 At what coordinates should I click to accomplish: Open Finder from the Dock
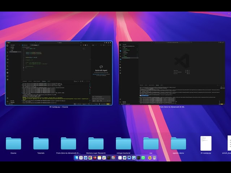tap(76, 158)
